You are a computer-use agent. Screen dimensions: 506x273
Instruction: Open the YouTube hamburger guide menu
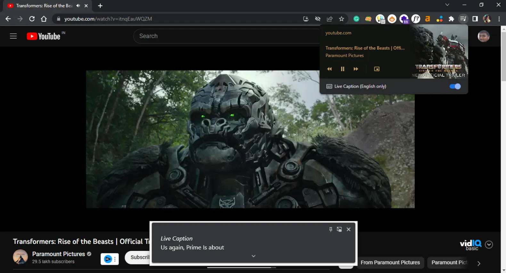tap(13, 36)
